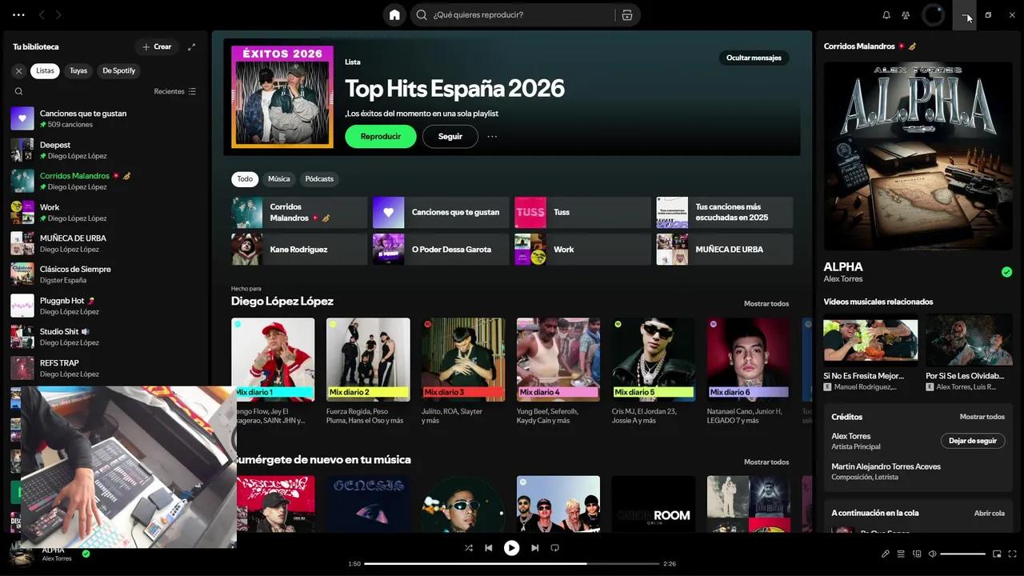The width and height of the screenshot is (1024, 576).
Task: Mute with the volume speaker icon
Action: [932, 554]
